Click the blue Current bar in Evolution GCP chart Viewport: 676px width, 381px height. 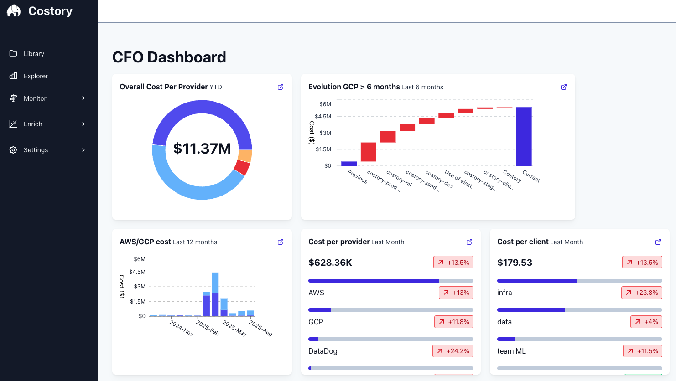[524, 136]
